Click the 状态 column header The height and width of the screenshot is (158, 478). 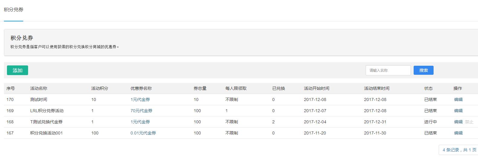click(428, 88)
